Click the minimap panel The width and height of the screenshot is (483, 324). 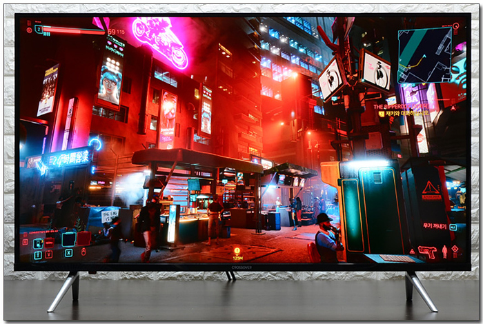click(424, 56)
